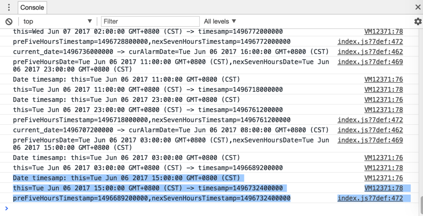Focus the Filter input field
423x216 pixels.
(150, 21)
